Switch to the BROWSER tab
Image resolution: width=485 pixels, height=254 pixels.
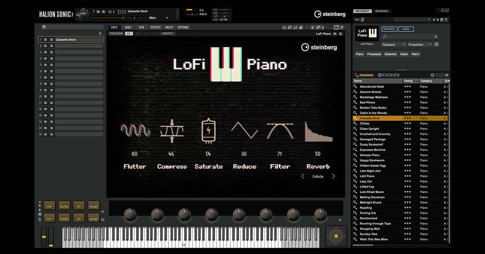tap(382, 11)
